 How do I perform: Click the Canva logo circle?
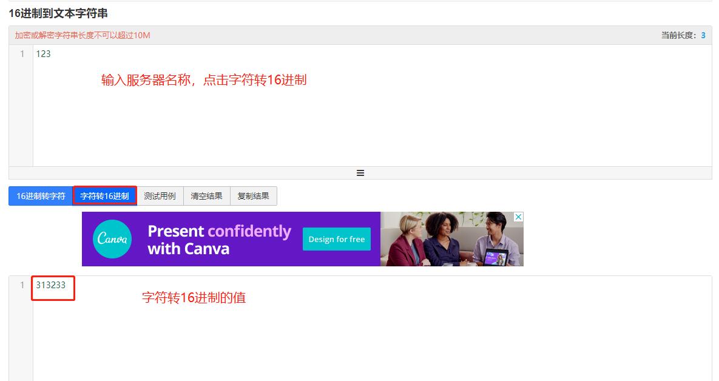(112, 239)
